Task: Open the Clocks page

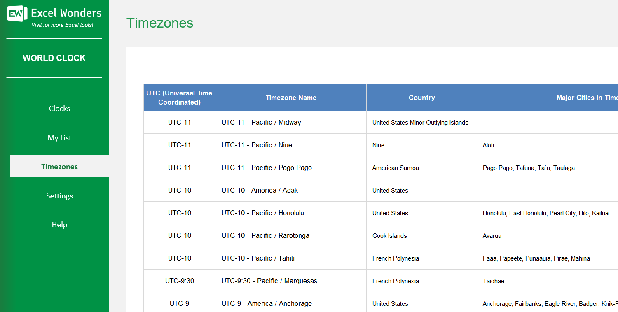Action: point(59,109)
